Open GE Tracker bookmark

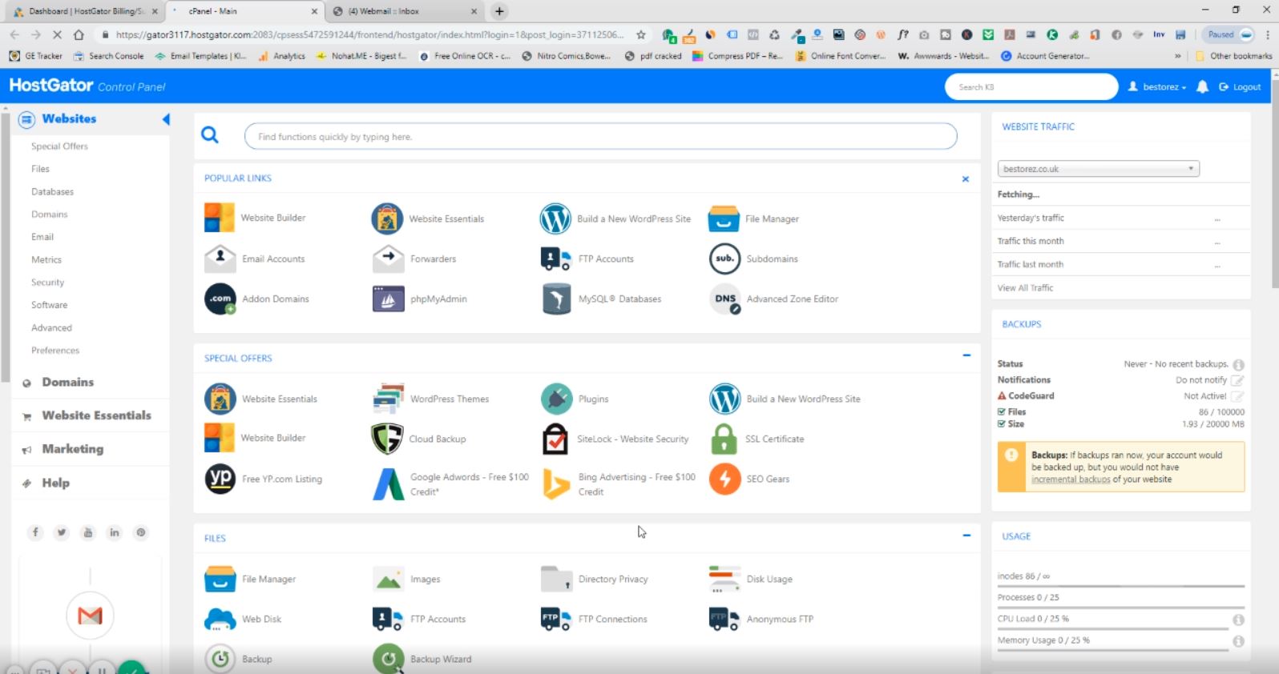(x=36, y=56)
